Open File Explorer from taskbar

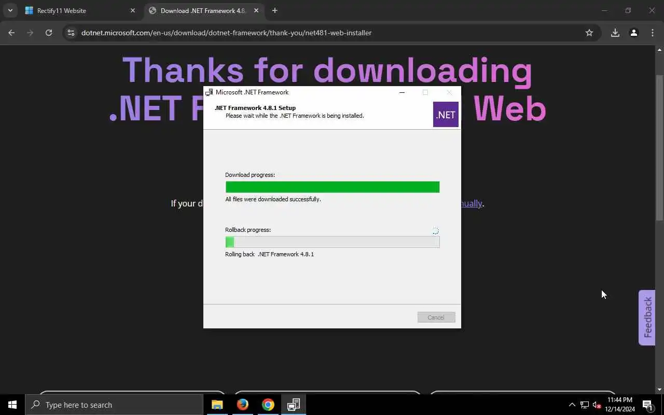point(217,405)
